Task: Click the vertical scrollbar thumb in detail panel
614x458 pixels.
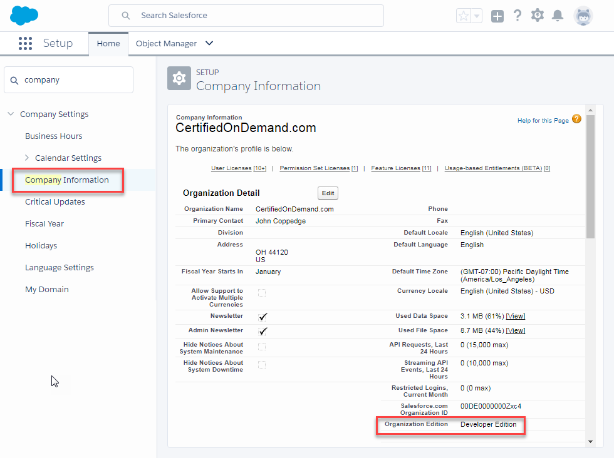Action: [590, 176]
